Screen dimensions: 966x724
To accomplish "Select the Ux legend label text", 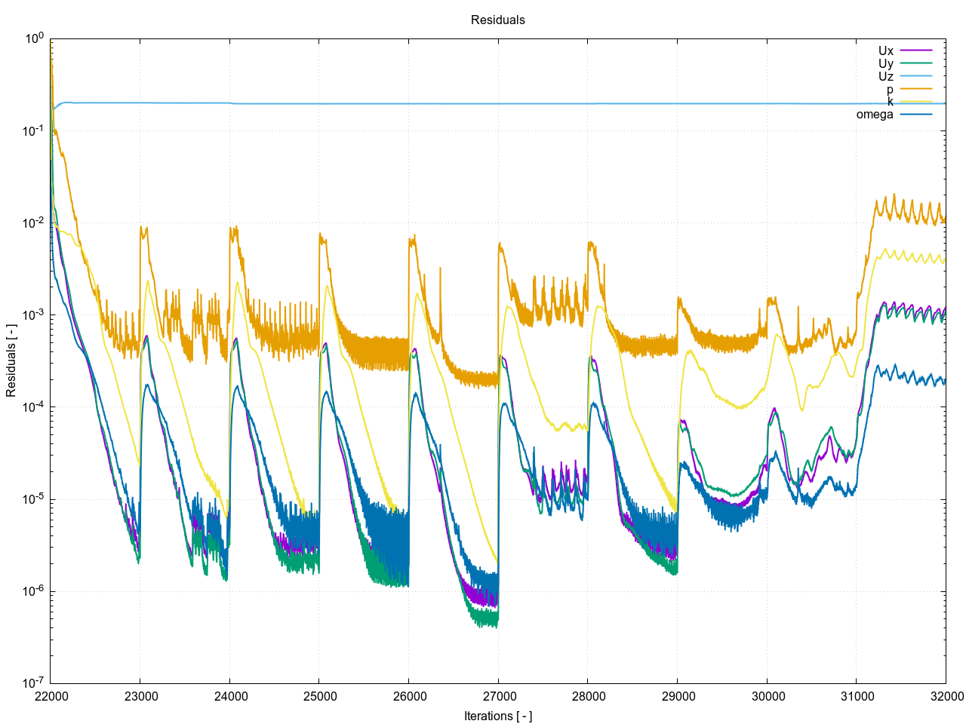I will [885, 51].
